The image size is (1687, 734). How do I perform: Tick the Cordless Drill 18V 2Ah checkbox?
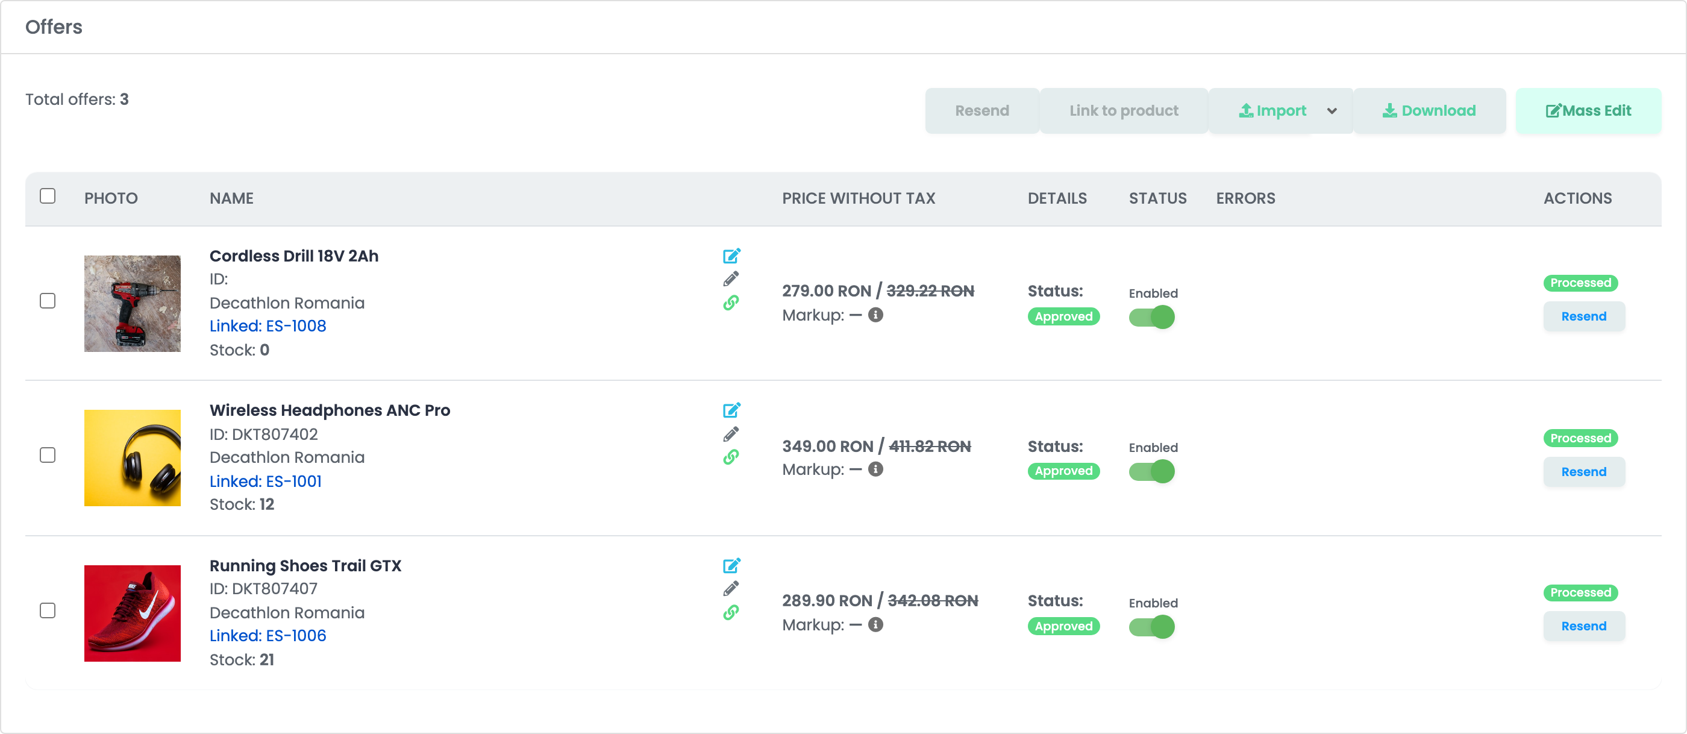coord(48,301)
